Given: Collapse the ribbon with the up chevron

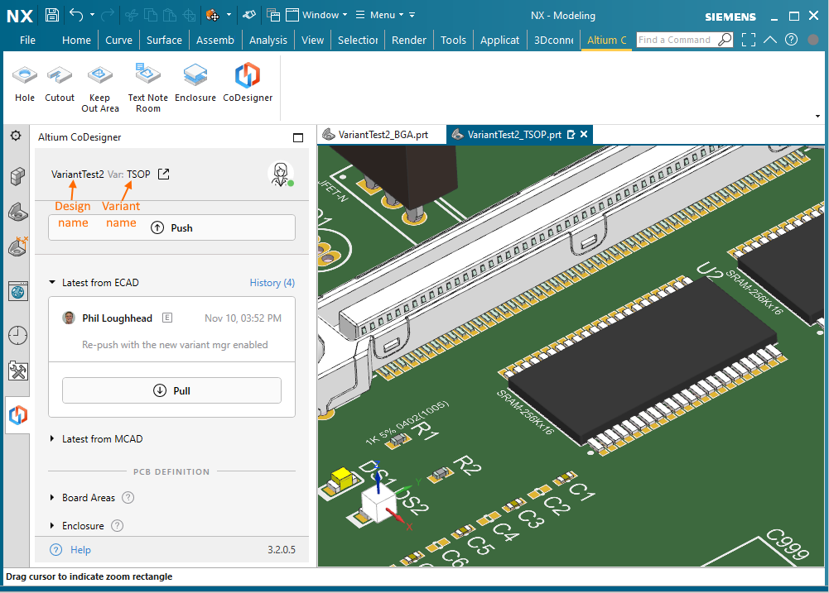Looking at the screenshot, I should [770, 40].
